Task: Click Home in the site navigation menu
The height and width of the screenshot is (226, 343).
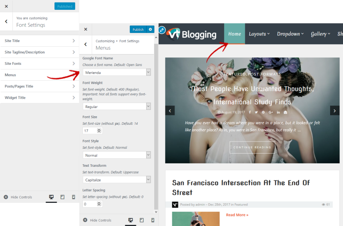Action: (235, 34)
